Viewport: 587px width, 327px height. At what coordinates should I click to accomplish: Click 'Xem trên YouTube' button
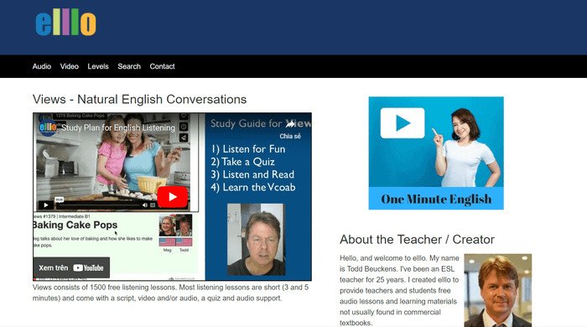(x=71, y=267)
